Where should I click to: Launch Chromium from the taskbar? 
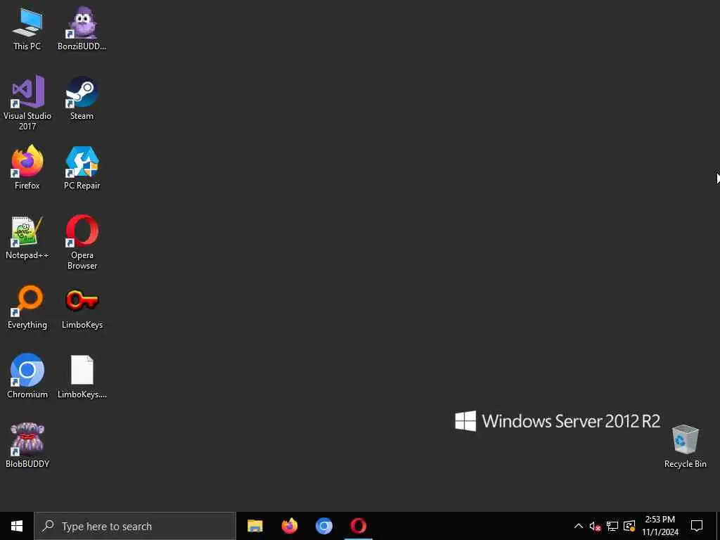pos(323,526)
